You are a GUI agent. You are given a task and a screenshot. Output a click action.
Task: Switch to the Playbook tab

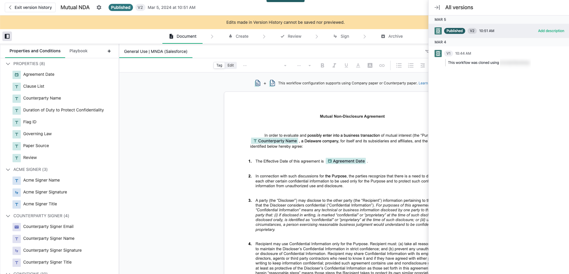pyautogui.click(x=79, y=51)
